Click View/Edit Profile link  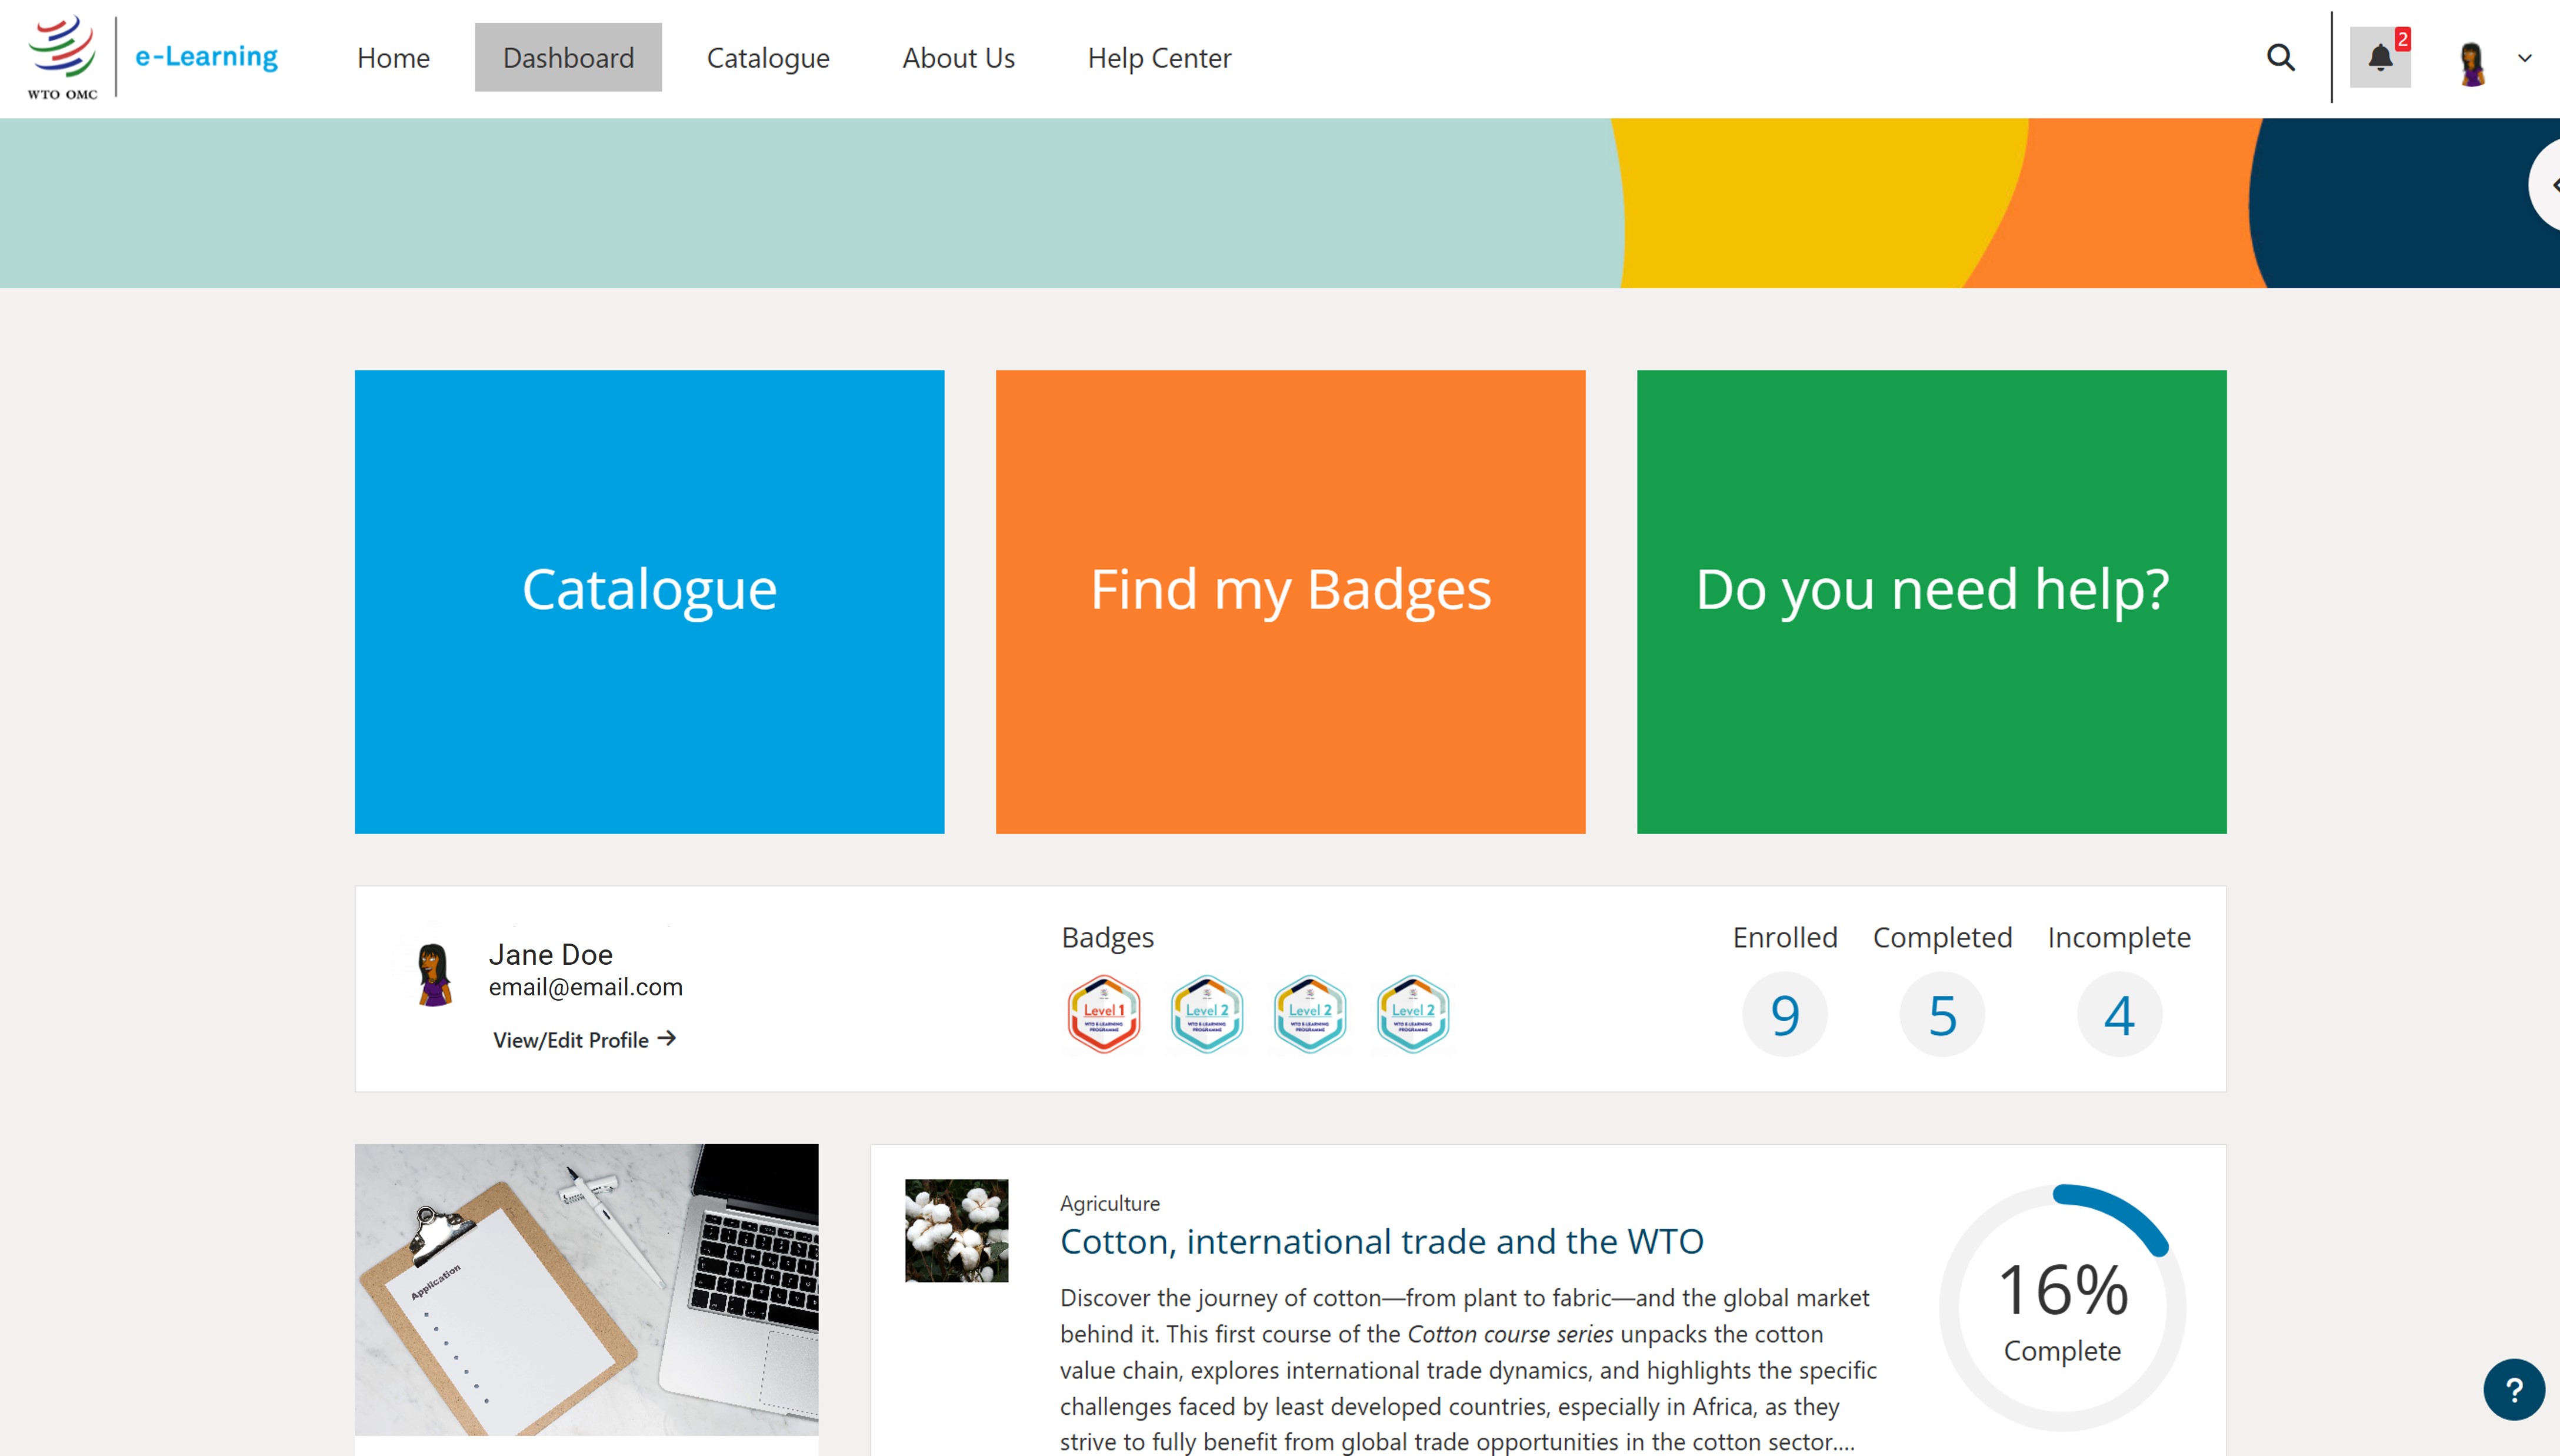(584, 1040)
